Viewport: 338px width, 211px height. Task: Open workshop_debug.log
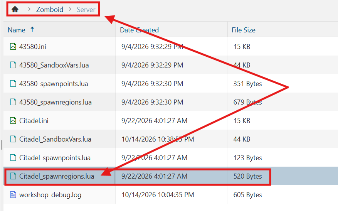(50, 195)
